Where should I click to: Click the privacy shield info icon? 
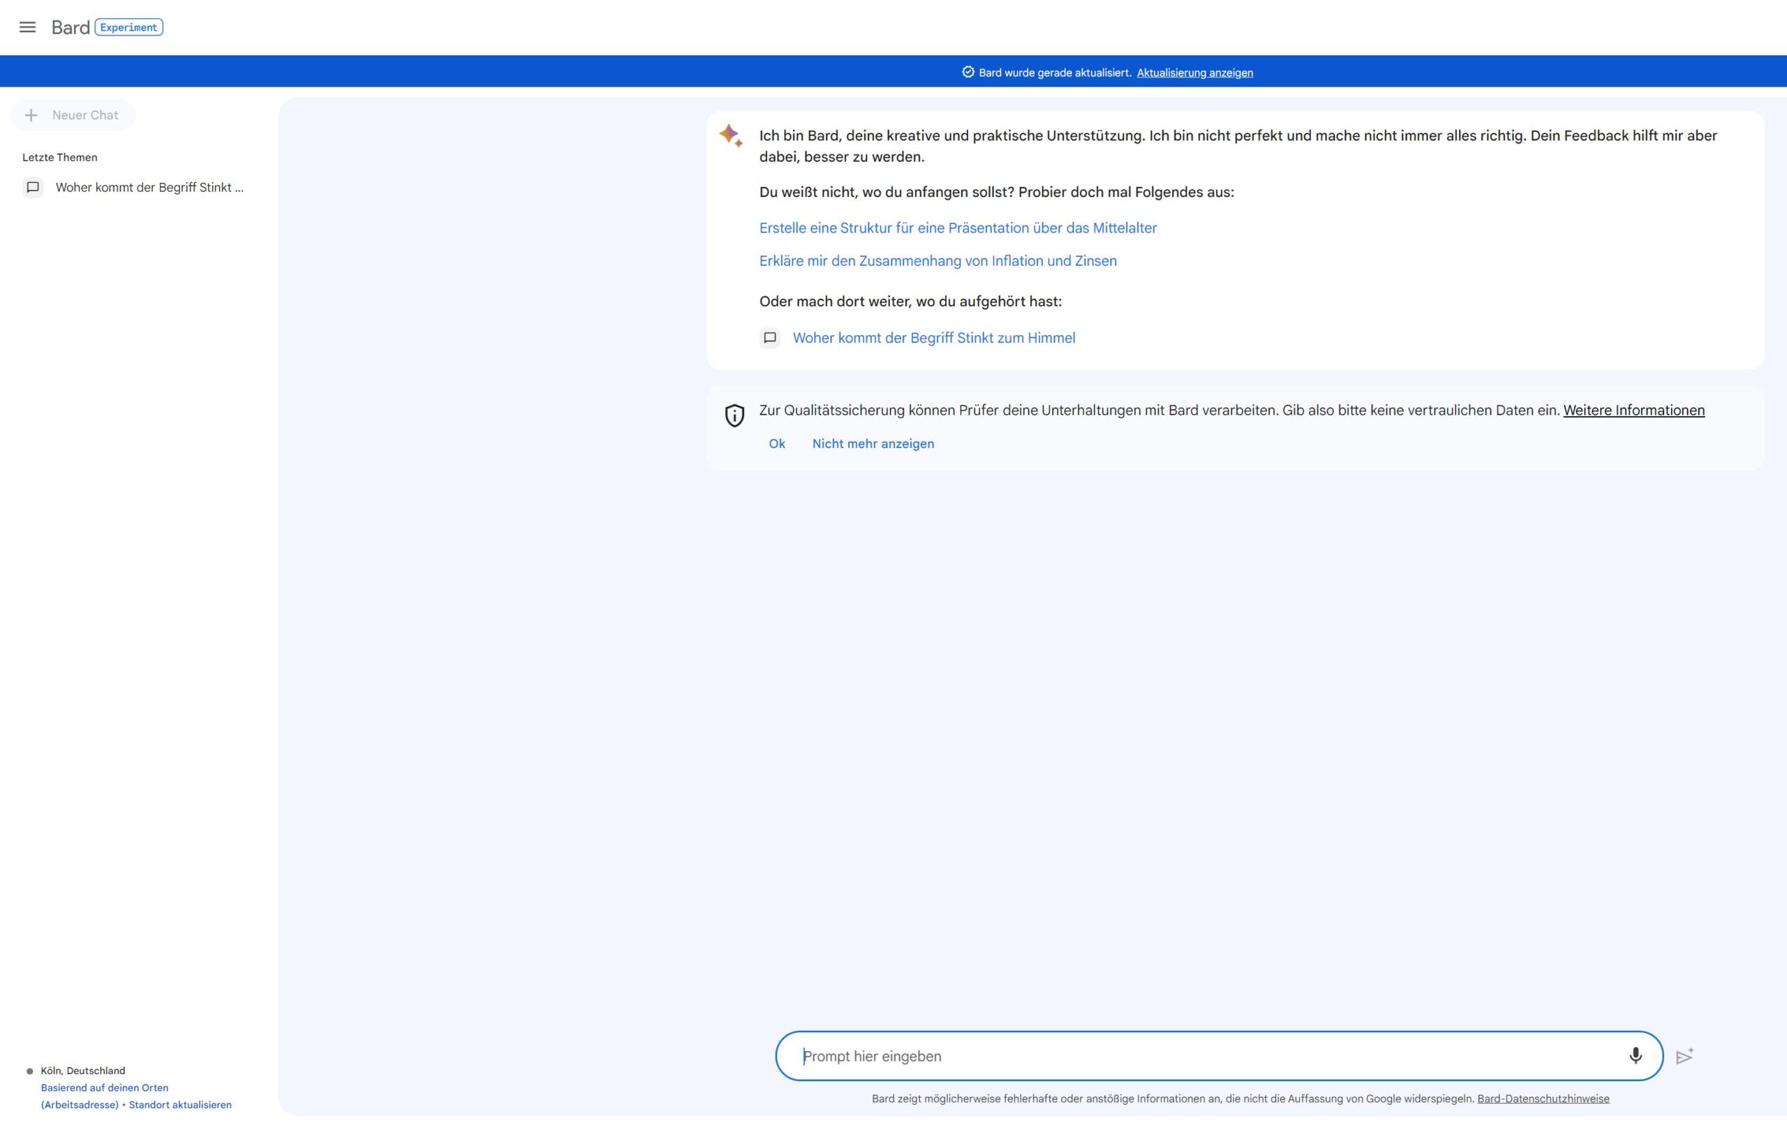pyautogui.click(x=734, y=415)
